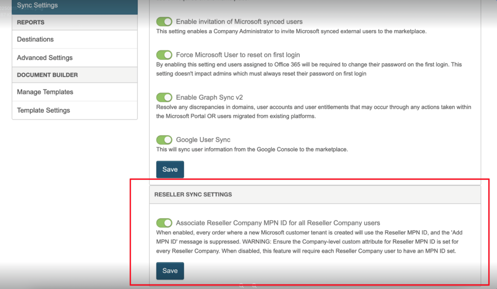Toggle Associate Reseller Company MPN ID switch
497x289 pixels.
(x=164, y=223)
